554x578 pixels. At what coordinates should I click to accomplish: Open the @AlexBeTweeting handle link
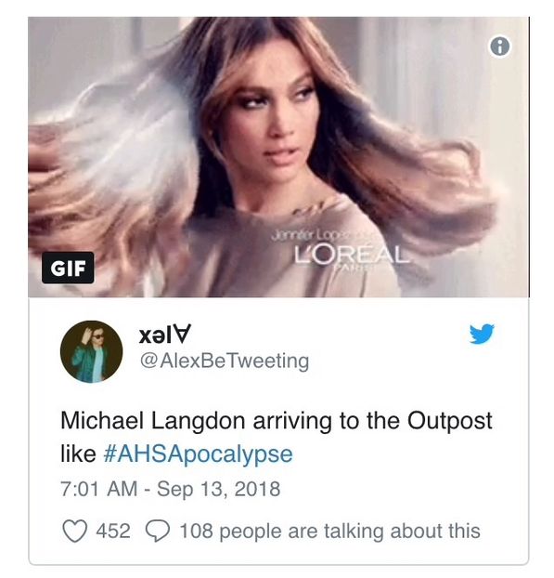[x=225, y=361]
